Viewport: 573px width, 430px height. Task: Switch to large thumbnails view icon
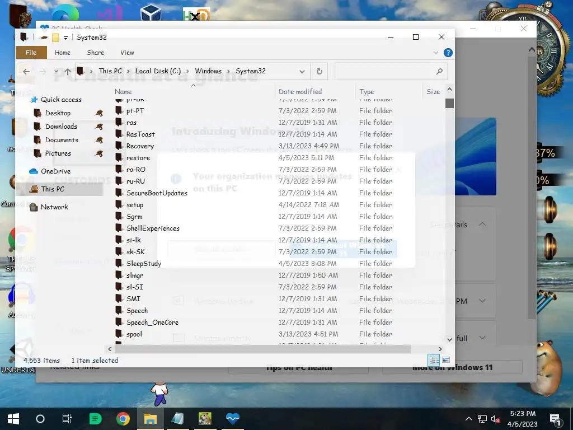446,360
